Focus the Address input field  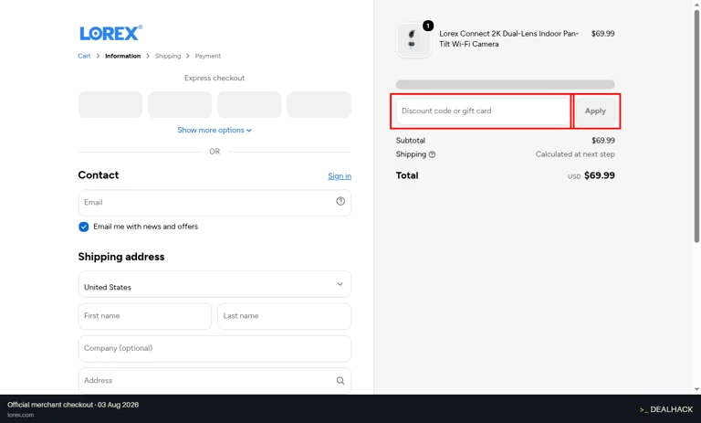[x=214, y=381]
